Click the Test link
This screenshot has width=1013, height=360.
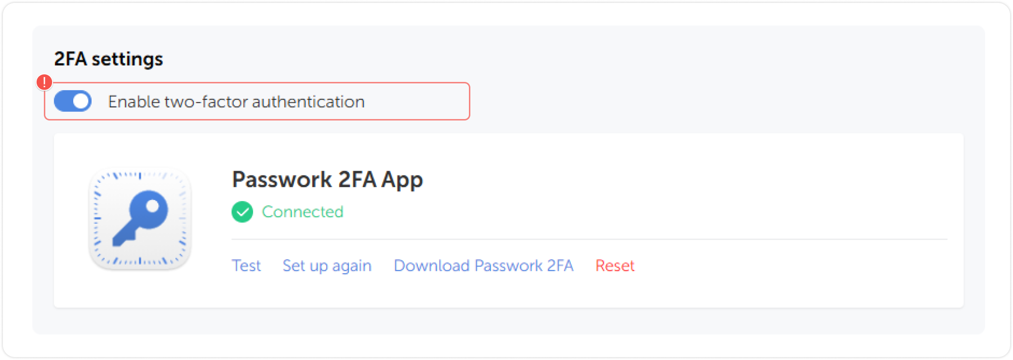(x=246, y=266)
